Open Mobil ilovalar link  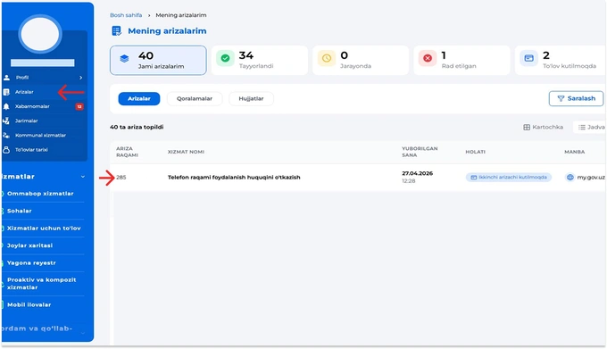tap(29, 304)
